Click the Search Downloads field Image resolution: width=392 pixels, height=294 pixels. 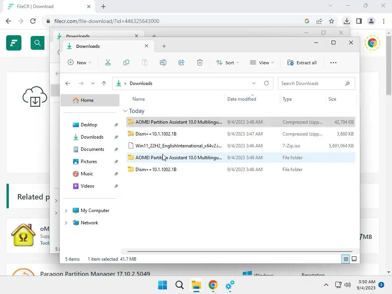click(317, 83)
